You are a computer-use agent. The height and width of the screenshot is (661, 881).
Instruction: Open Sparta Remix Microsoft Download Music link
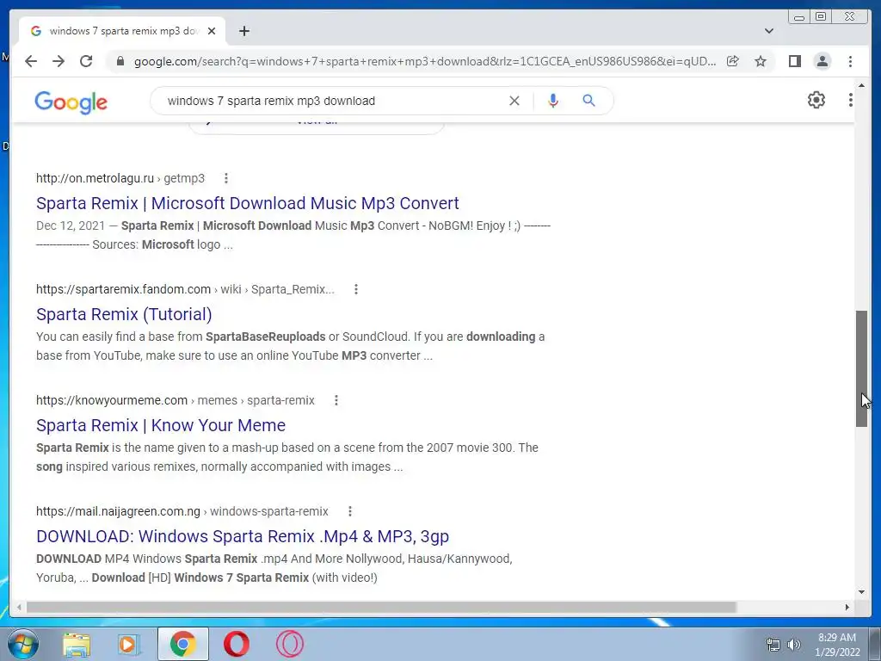247,203
